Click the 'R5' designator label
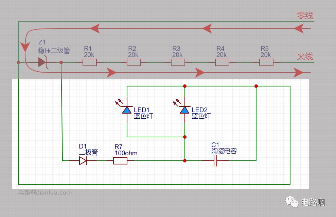The image size is (336, 217). click(264, 48)
